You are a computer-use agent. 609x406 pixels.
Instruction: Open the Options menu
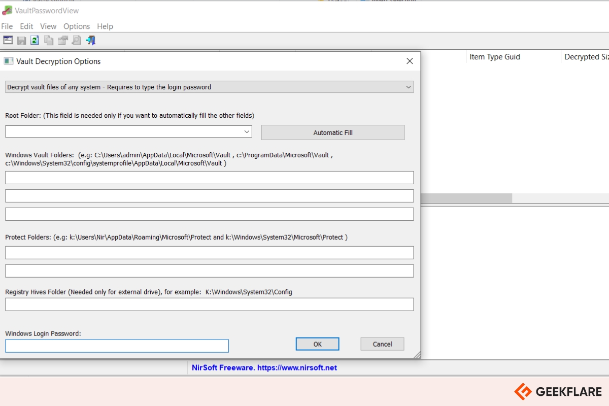click(77, 26)
